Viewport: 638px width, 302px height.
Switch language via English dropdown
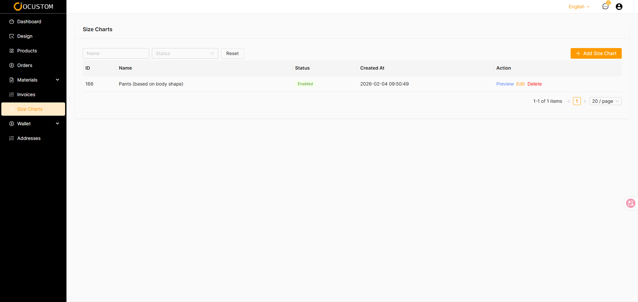[x=579, y=7]
